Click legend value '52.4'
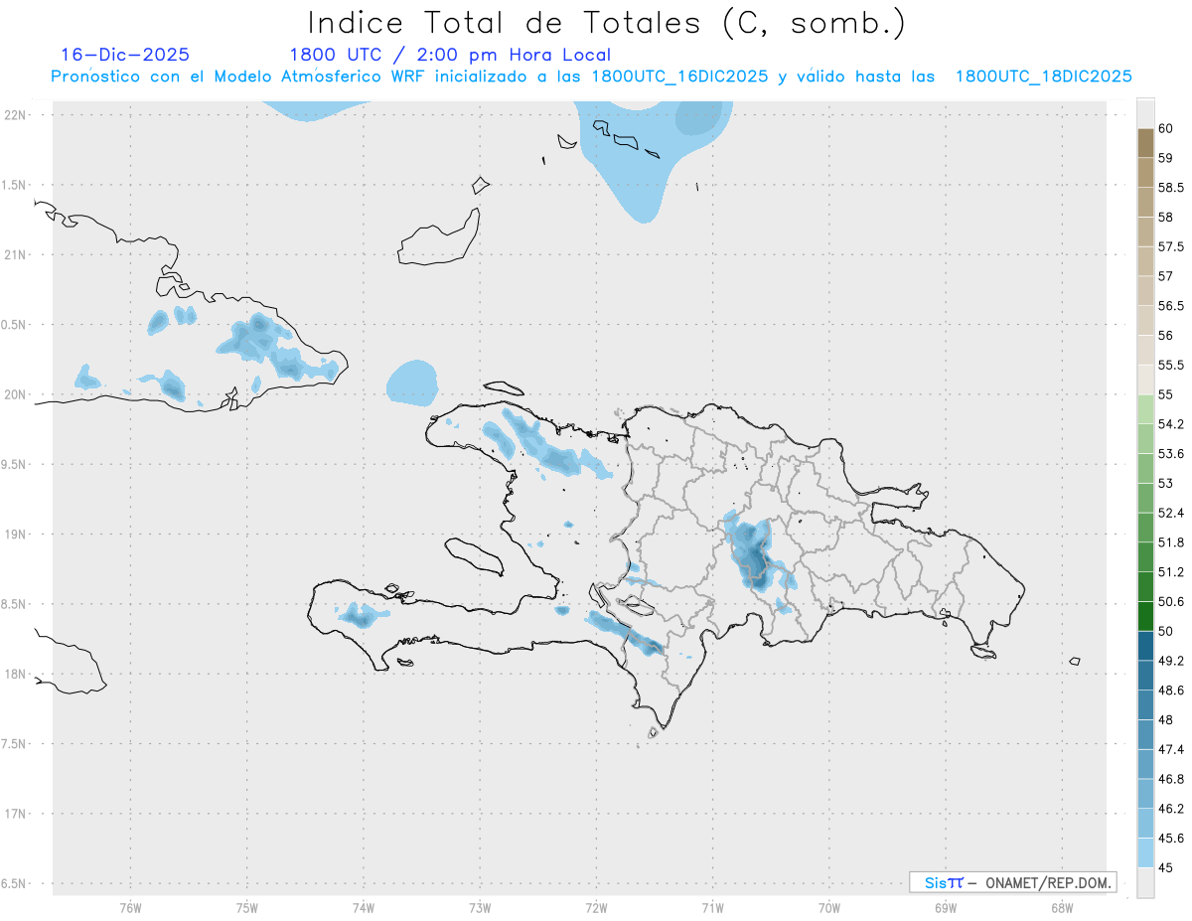 click(1171, 513)
